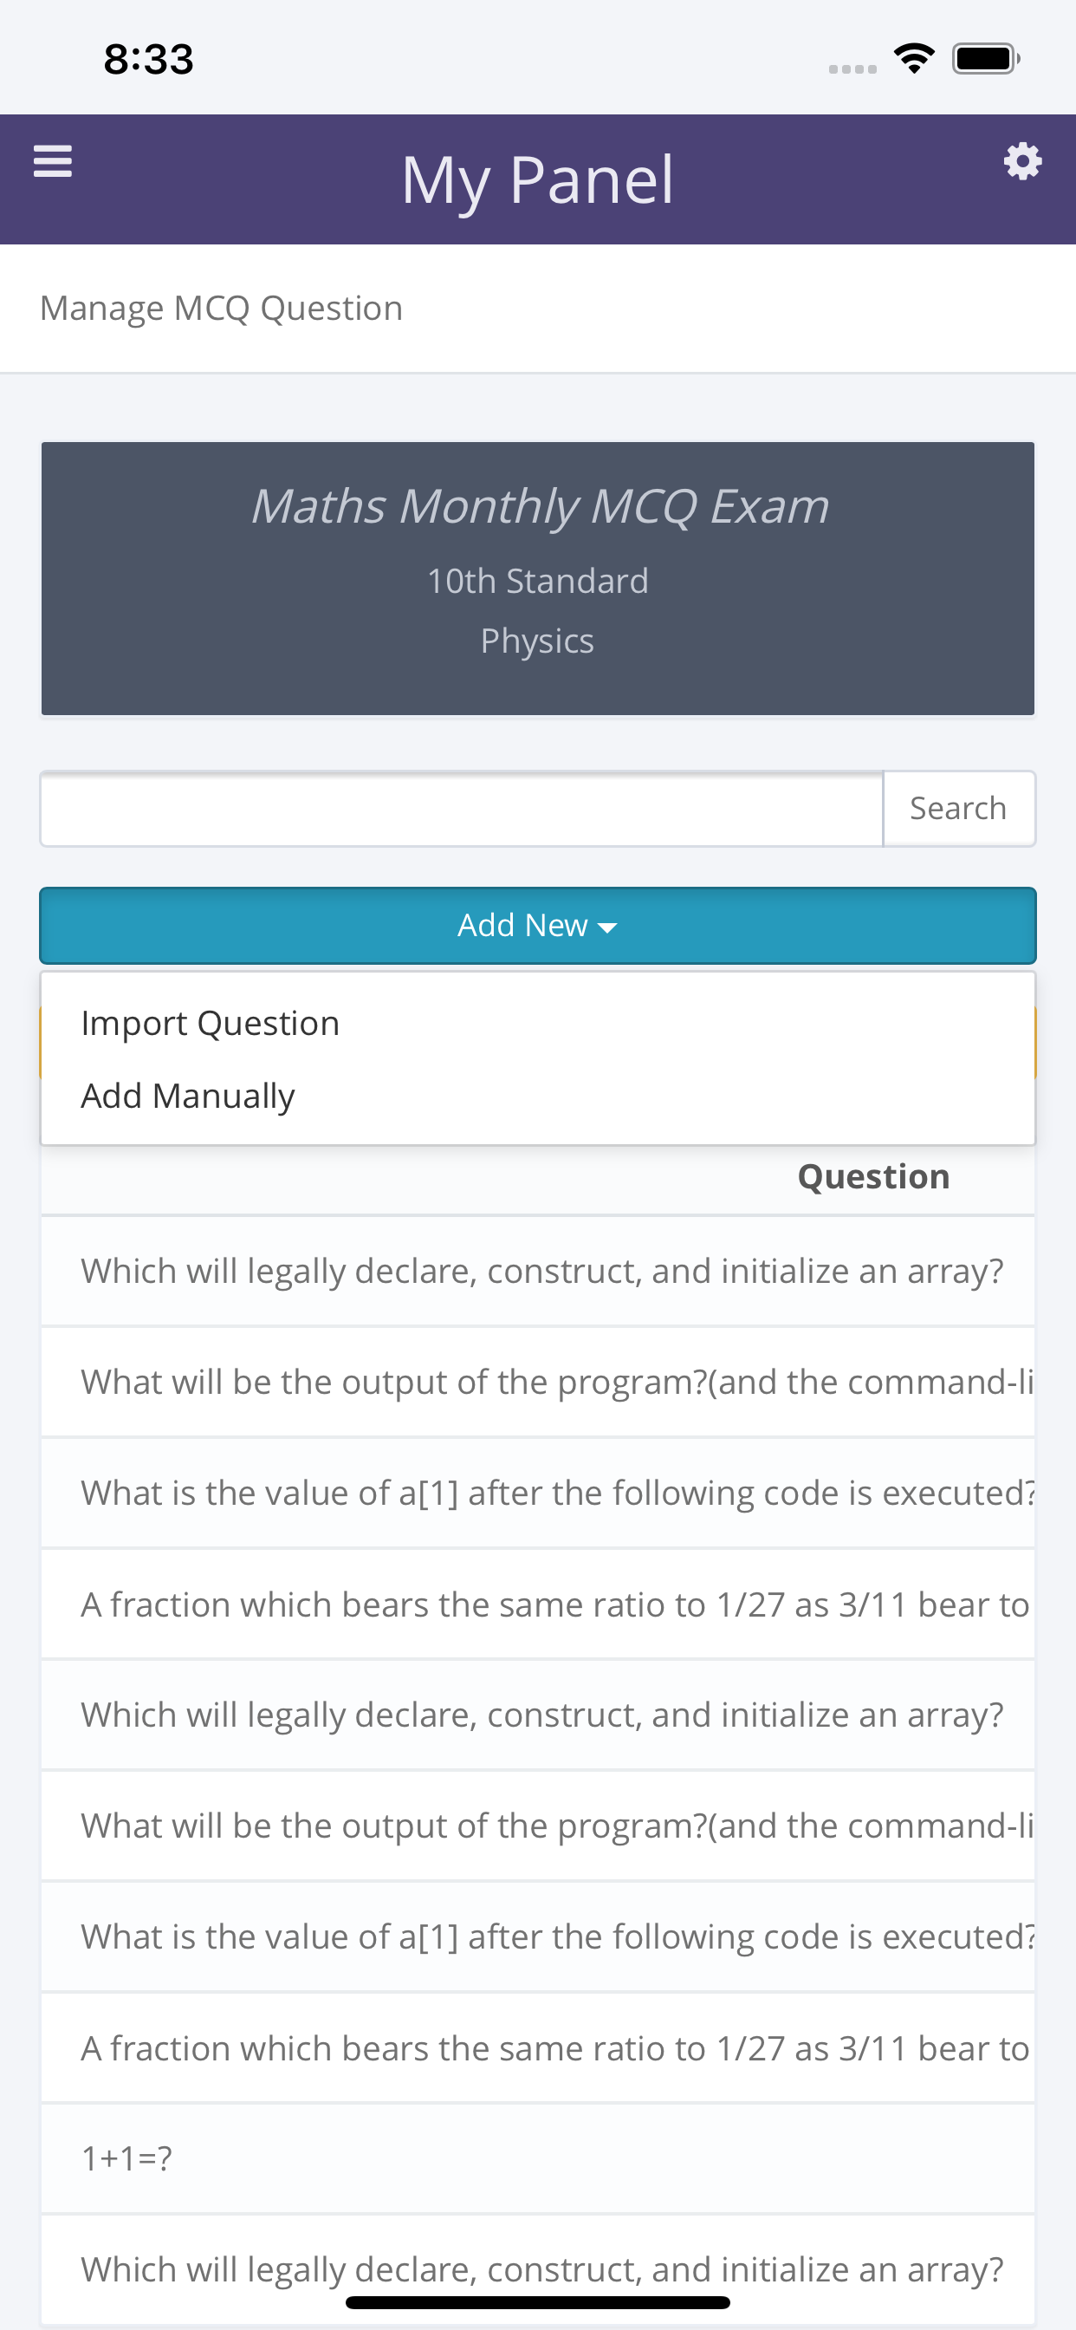The image size is (1076, 2330).
Task: Open first fraction ratio question row
Action: point(538,1604)
